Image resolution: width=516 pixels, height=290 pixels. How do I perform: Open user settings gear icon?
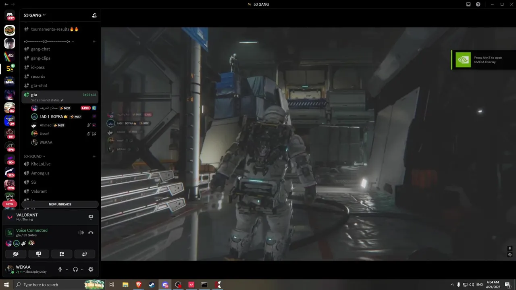(x=91, y=269)
